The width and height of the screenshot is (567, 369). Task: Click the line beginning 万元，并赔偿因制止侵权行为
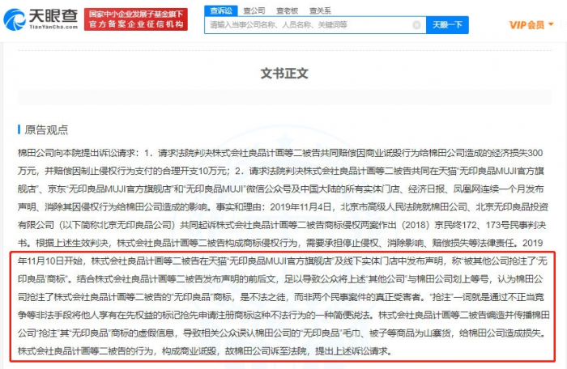(x=281, y=171)
